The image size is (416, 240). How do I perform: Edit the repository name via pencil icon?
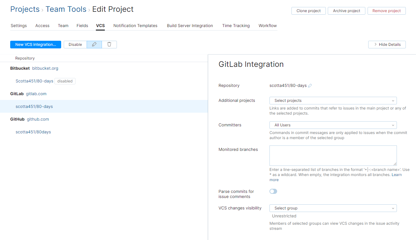click(310, 85)
